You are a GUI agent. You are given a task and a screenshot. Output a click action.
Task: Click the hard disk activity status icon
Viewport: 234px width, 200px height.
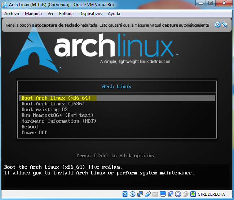(x=125, y=195)
